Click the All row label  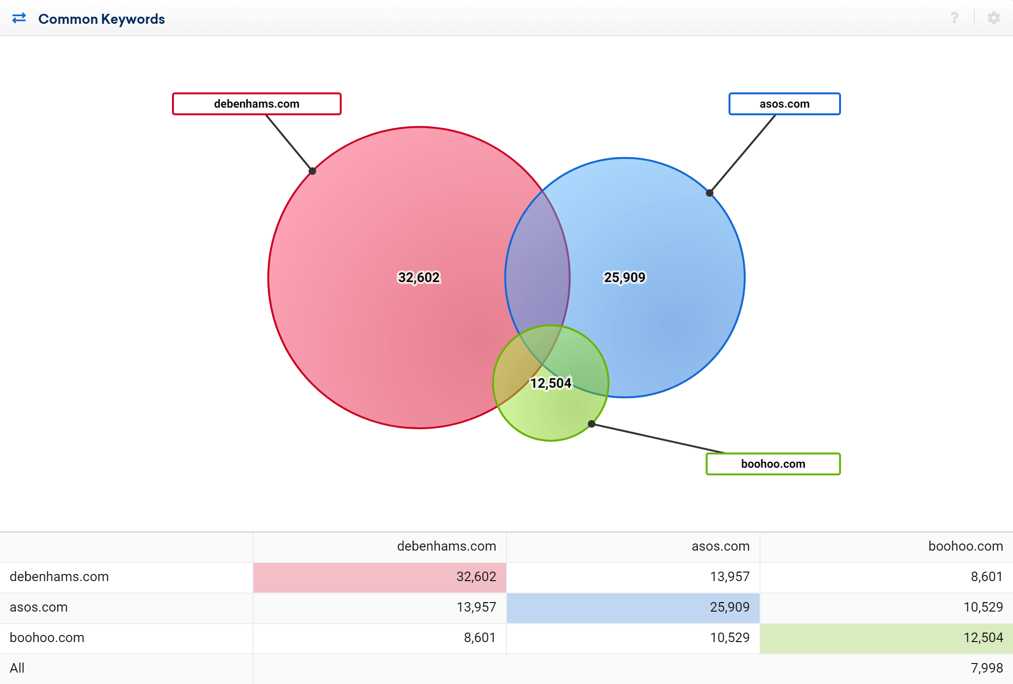click(x=17, y=668)
